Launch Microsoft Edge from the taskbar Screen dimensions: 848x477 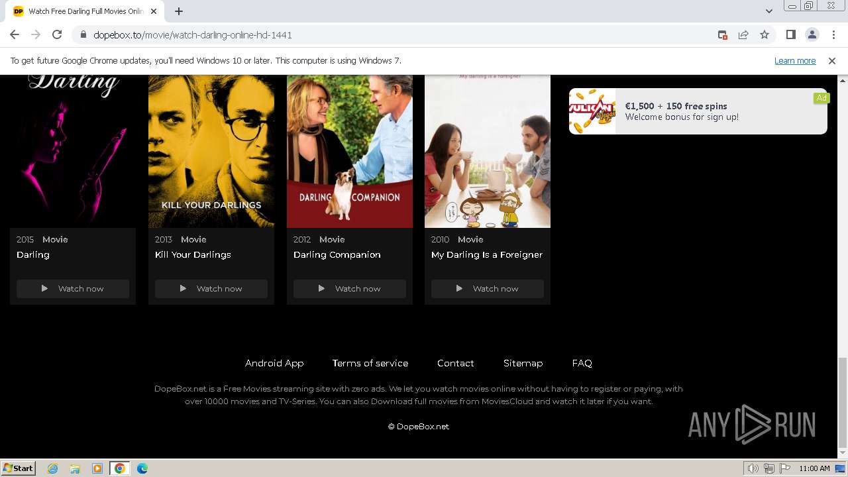(142, 468)
